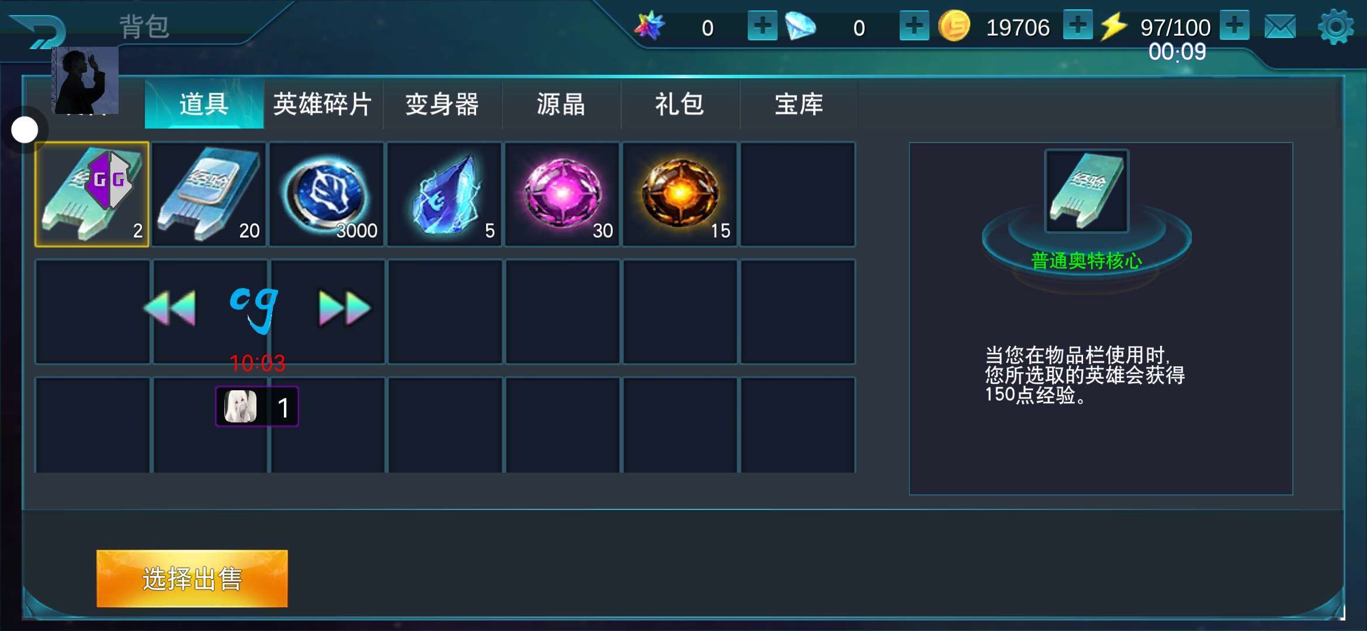The height and width of the screenshot is (631, 1367).
Task: Select the blue emblem coin item
Action: point(327,194)
